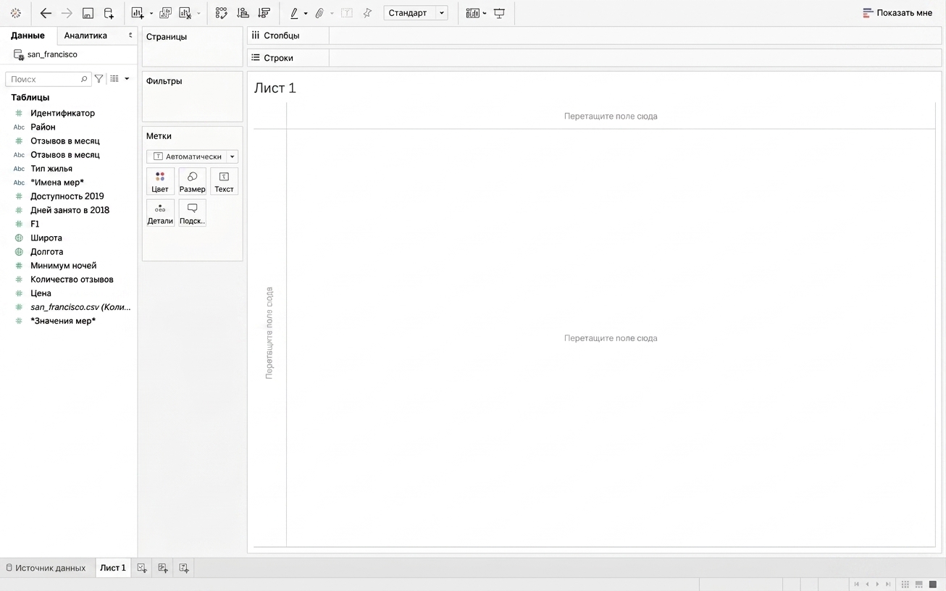Add a new data source icon
Screen dimensions: 946x591
109,13
